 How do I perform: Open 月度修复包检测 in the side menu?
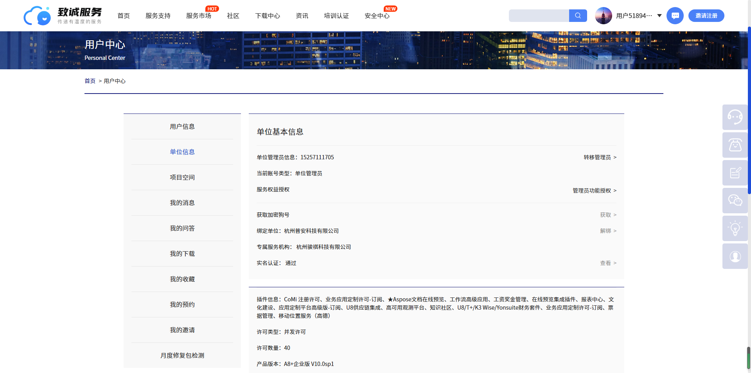pos(182,355)
